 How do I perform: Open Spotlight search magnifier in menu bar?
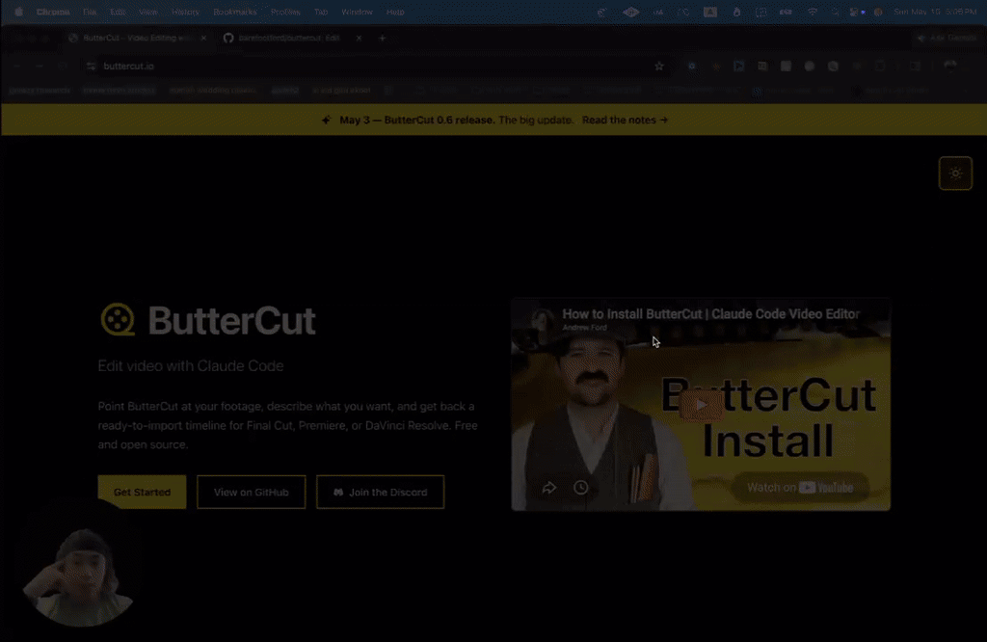click(835, 12)
